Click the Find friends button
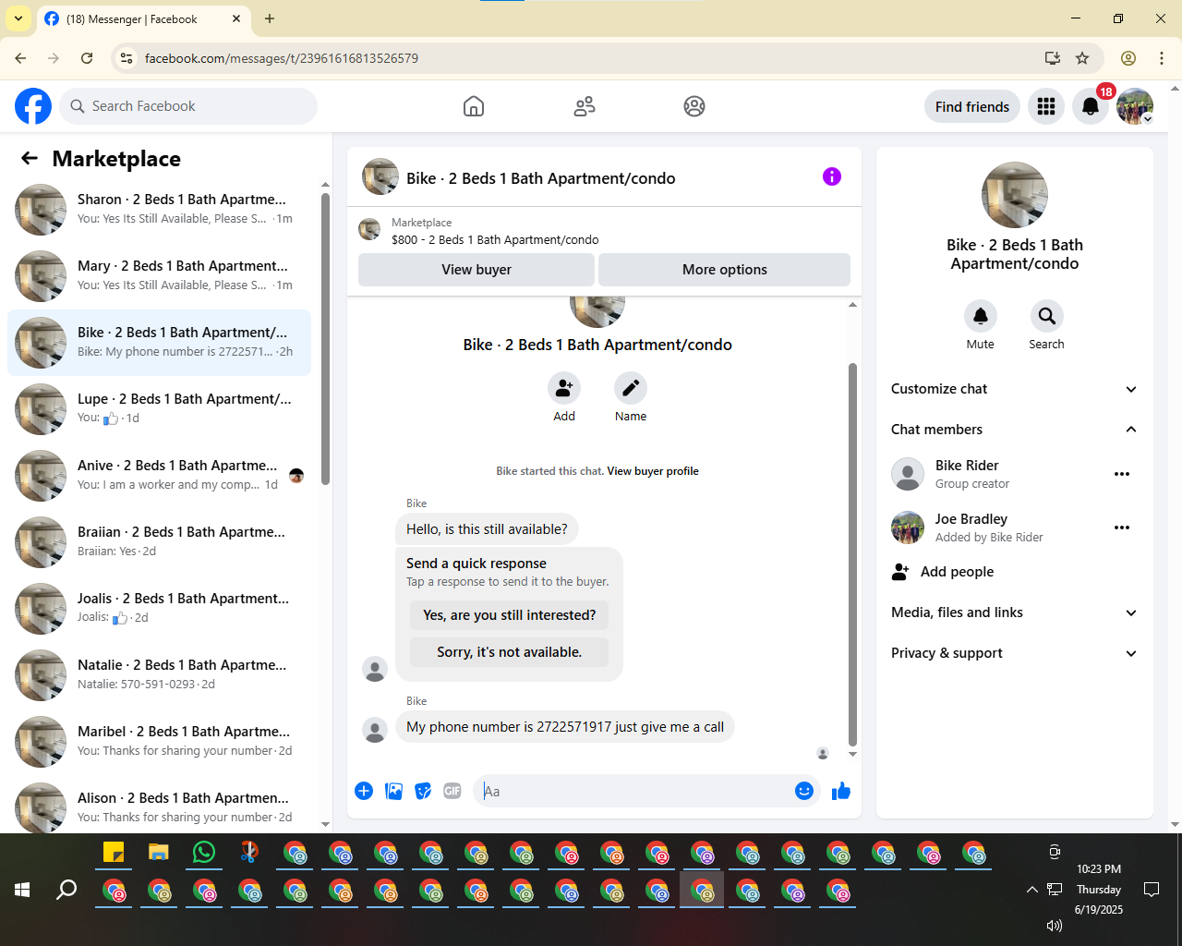This screenshot has width=1182, height=946. point(972,106)
